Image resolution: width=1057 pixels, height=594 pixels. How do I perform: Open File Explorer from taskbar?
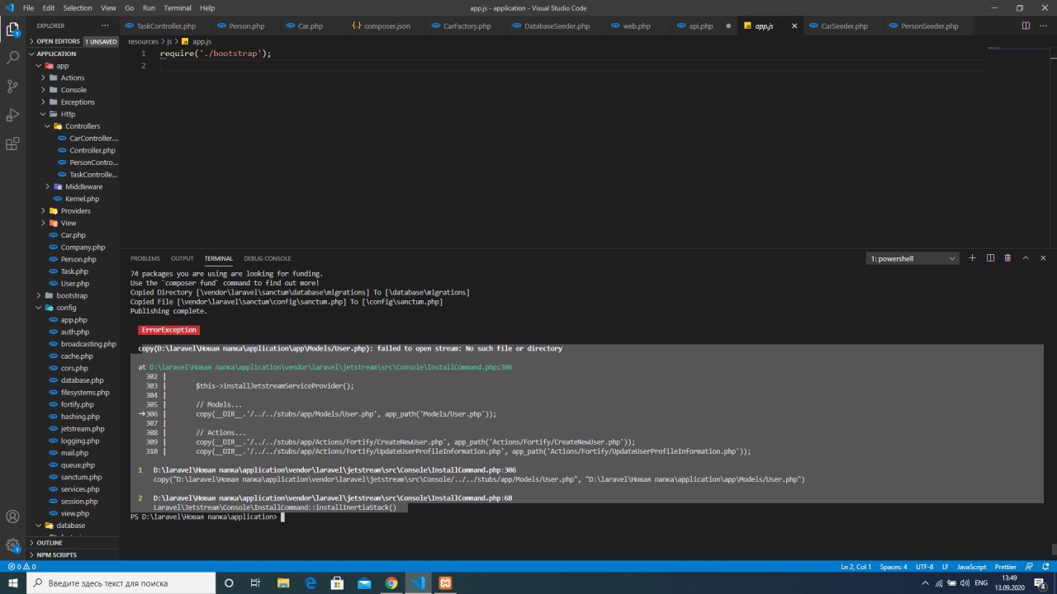click(x=282, y=582)
